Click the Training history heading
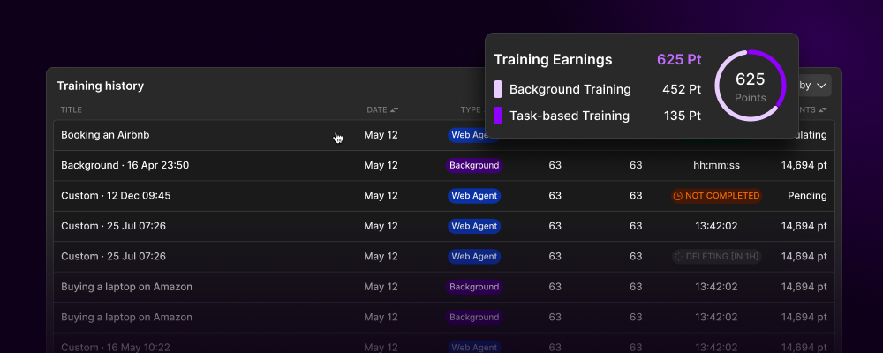The width and height of the screenshot is (883, 353). [x=101, y=86]
